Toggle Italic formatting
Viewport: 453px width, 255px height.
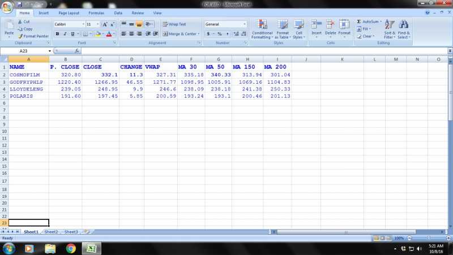pos(65,34)
